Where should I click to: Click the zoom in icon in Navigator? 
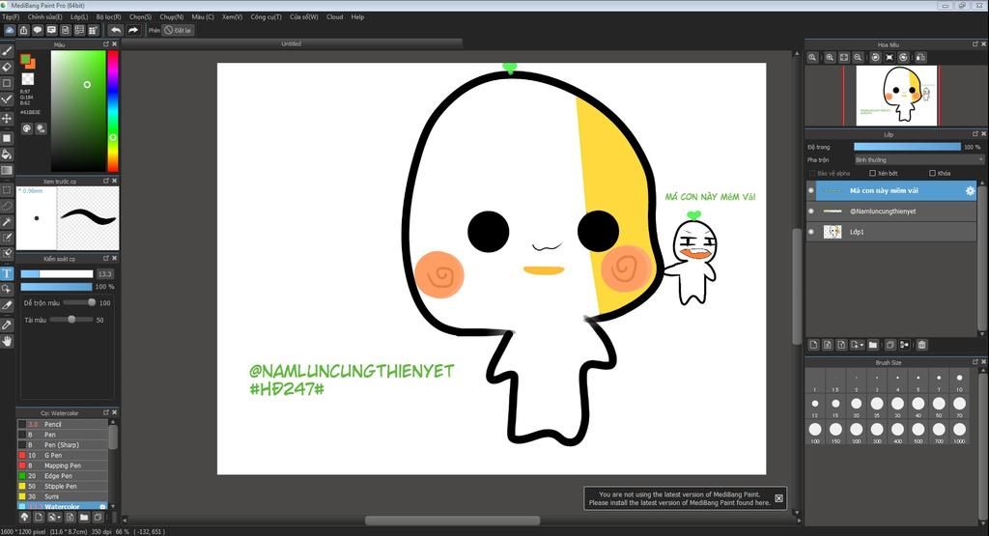(x=830, y=57)
